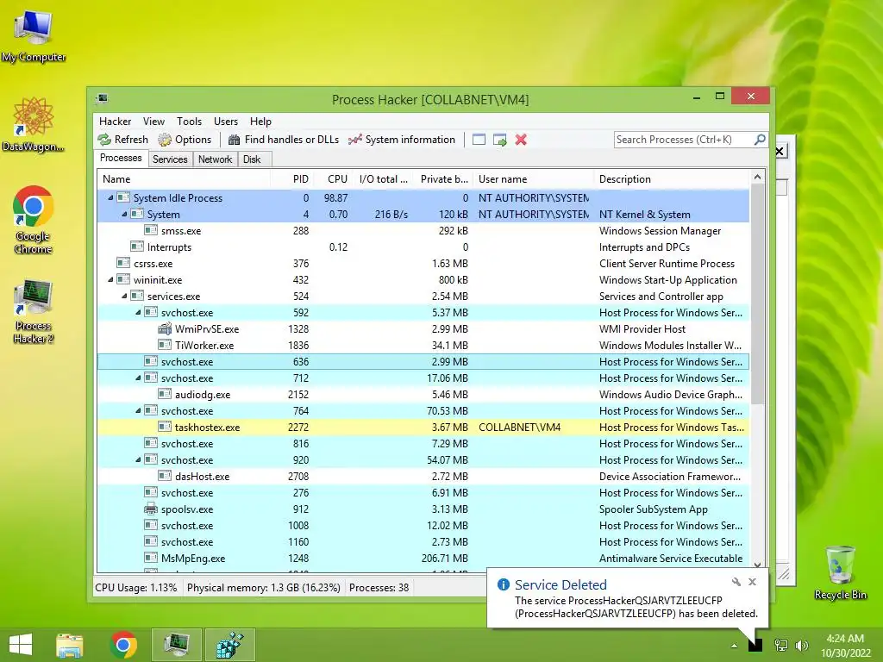Sort by the User name column
This screenshot has width=883, height=662.
pyautogui.click(x=534, y=179)
